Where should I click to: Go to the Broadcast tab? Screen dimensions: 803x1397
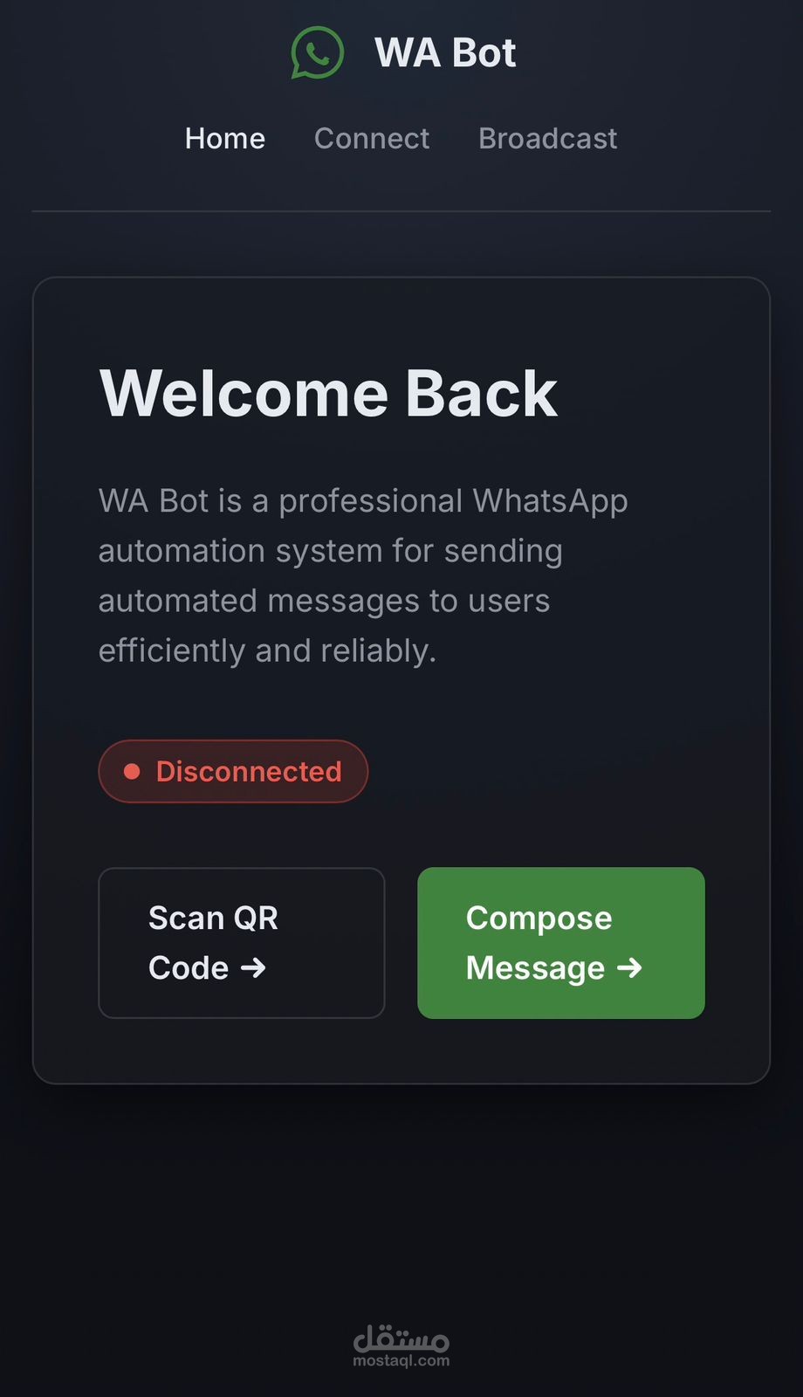click(548, 138)
